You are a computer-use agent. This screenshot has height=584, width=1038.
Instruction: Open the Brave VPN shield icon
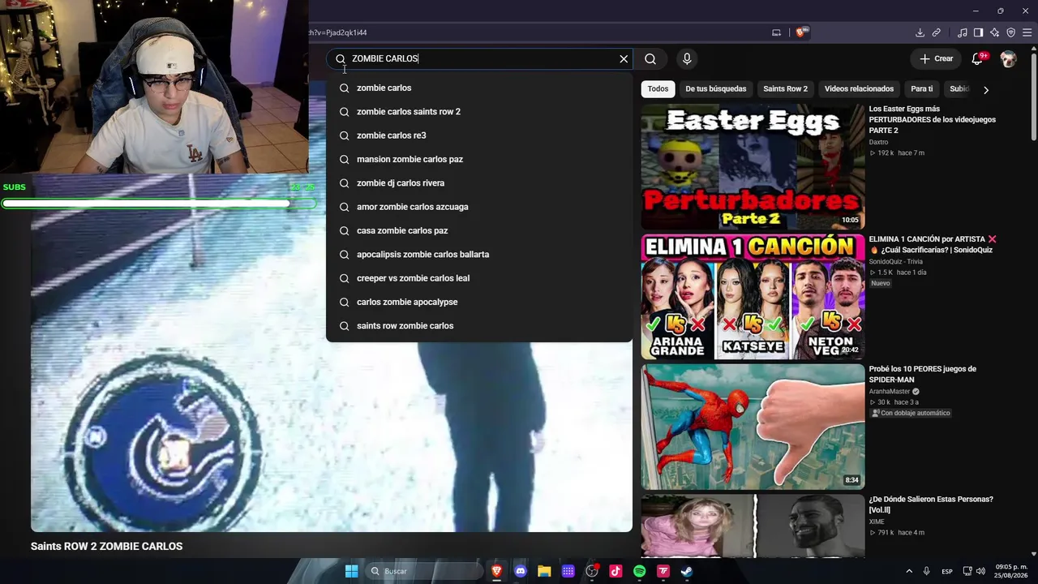coord(1011,32)
